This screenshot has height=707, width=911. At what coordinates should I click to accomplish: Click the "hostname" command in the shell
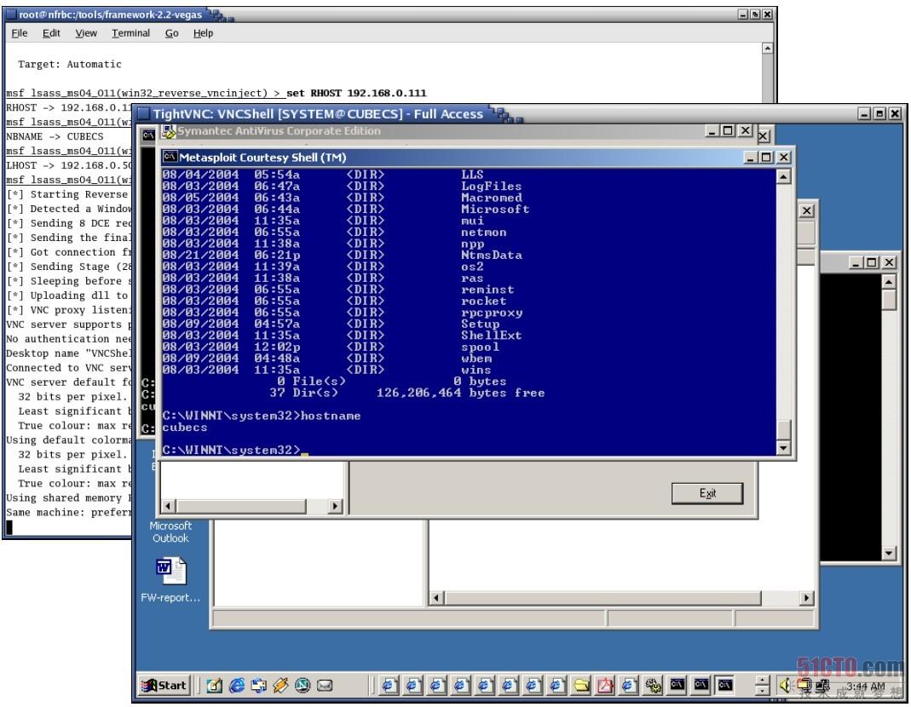click(x=331, y=416)
